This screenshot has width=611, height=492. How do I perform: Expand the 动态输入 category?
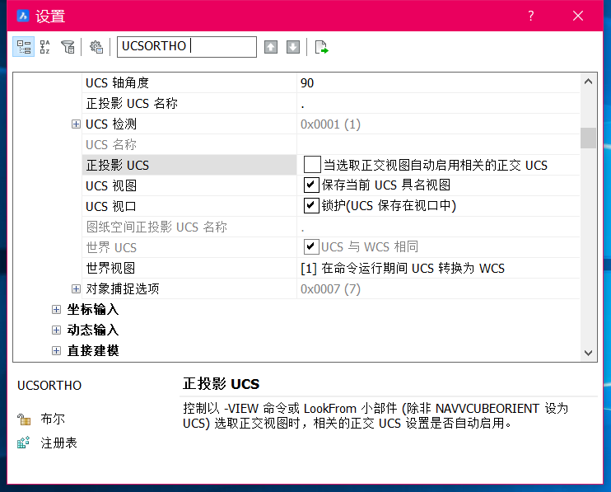tap(56, 330)
